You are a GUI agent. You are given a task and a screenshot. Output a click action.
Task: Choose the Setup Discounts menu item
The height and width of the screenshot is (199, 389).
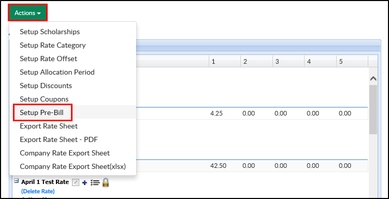(46, 86)
